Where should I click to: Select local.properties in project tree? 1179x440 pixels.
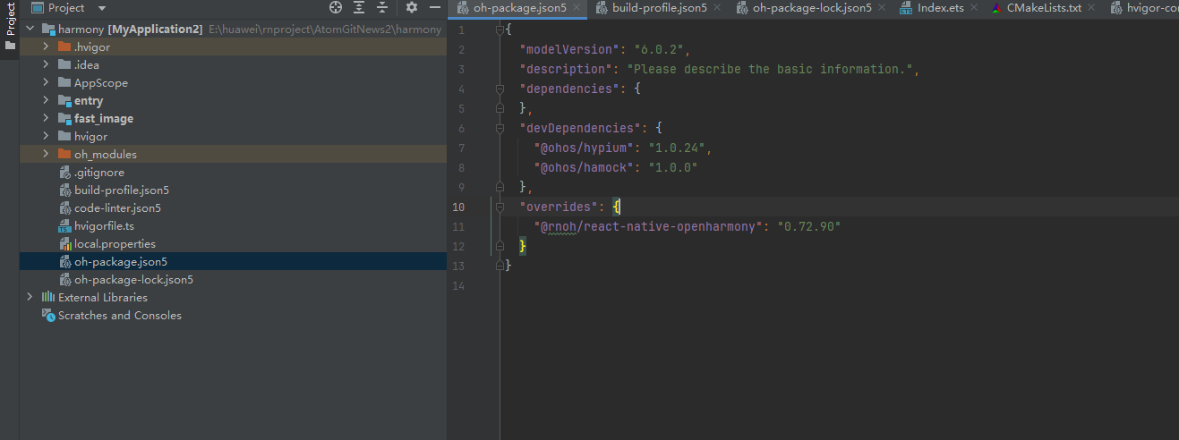115,244
